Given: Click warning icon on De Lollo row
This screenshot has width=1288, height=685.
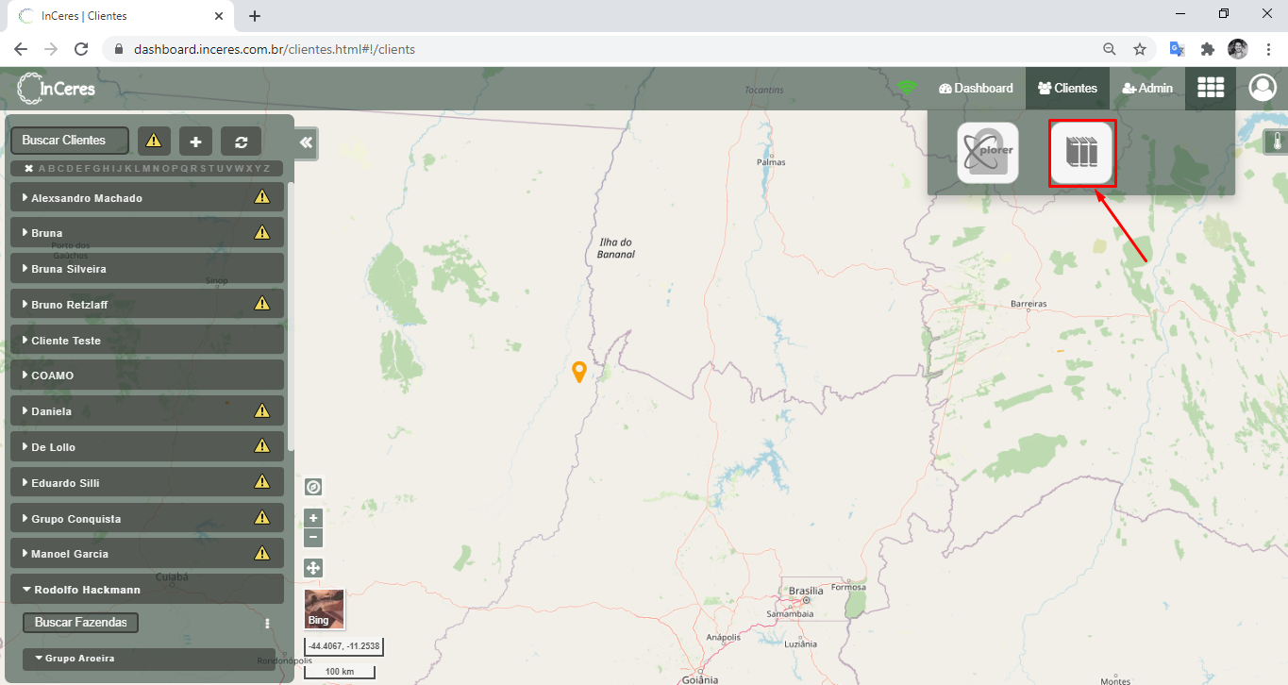Looking at the screenshot, I should pyautogui.click(x=262, y=446).
